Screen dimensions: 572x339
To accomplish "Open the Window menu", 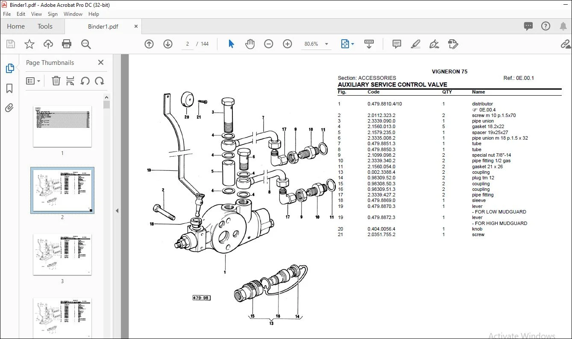I will point(73,14).
